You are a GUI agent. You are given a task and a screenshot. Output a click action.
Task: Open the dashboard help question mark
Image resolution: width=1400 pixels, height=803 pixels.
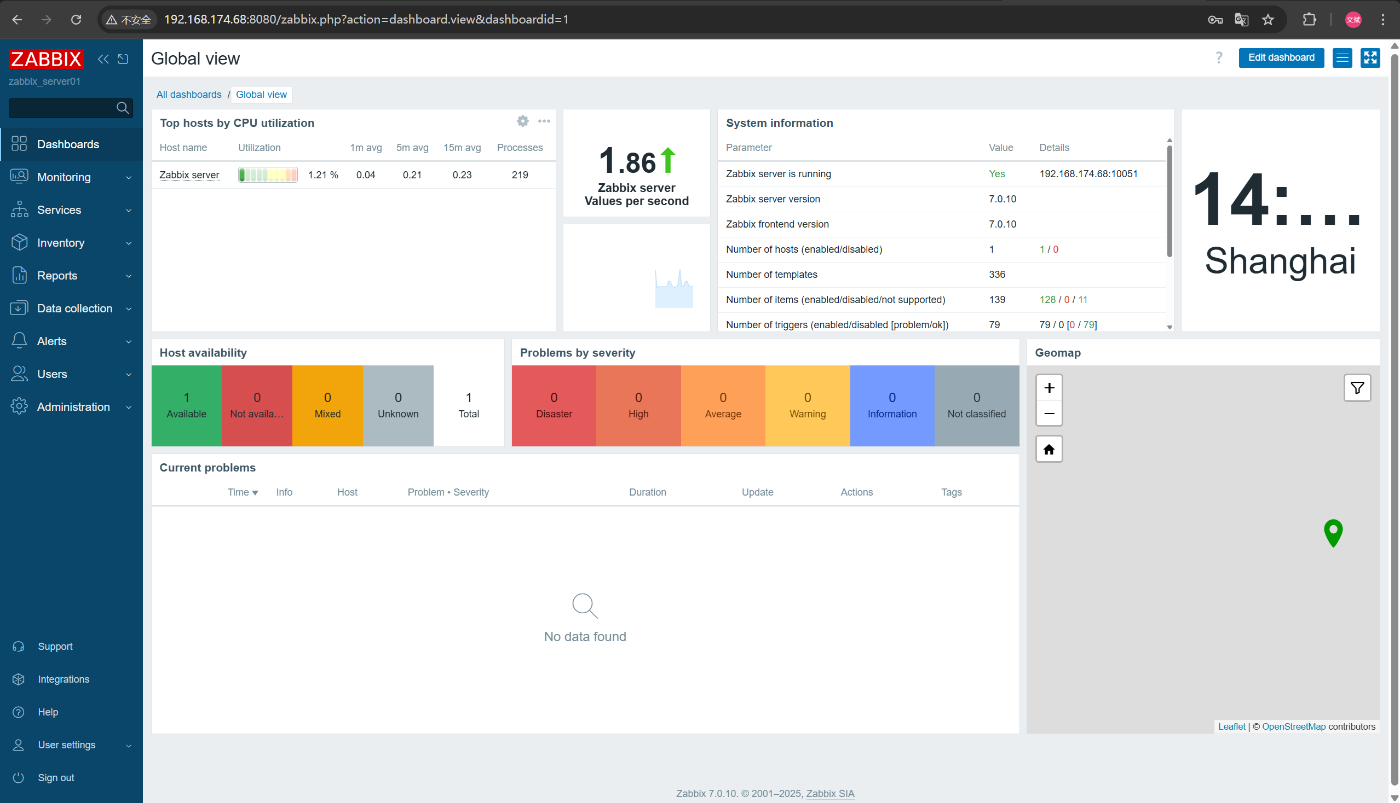tap(1219, 57)
